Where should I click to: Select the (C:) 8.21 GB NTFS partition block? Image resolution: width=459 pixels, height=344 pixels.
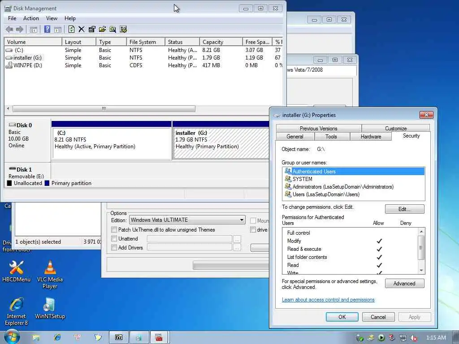coord(112,140)
